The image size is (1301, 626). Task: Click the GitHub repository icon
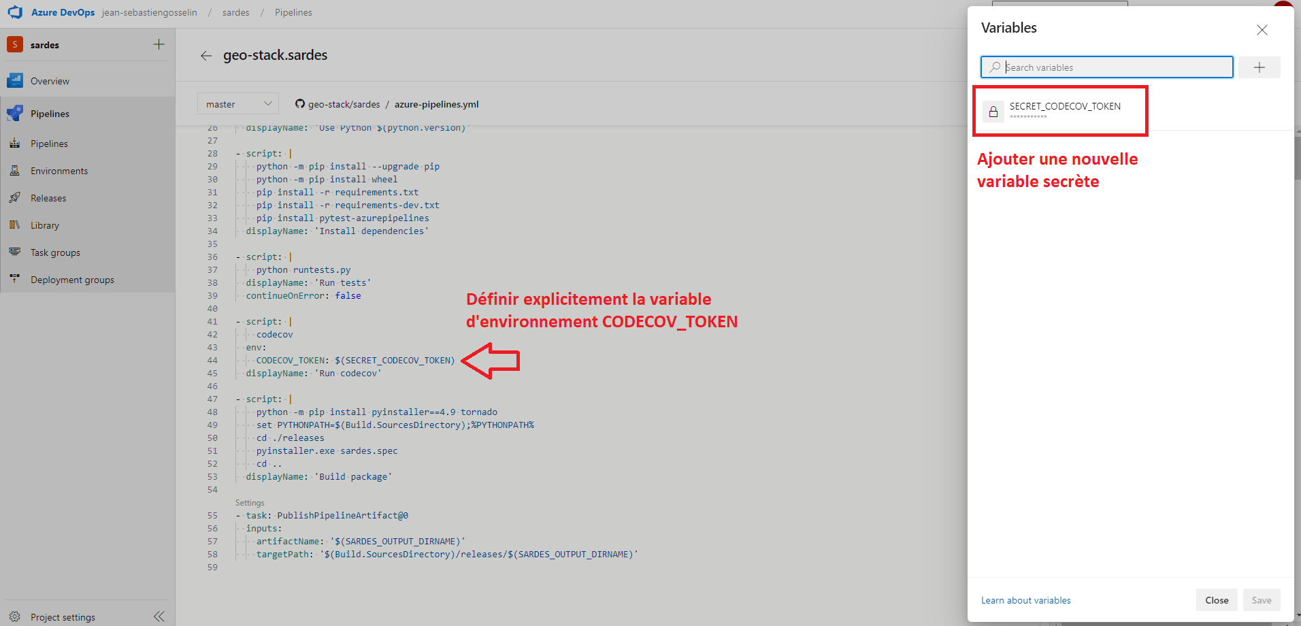[x=300, y=104]
